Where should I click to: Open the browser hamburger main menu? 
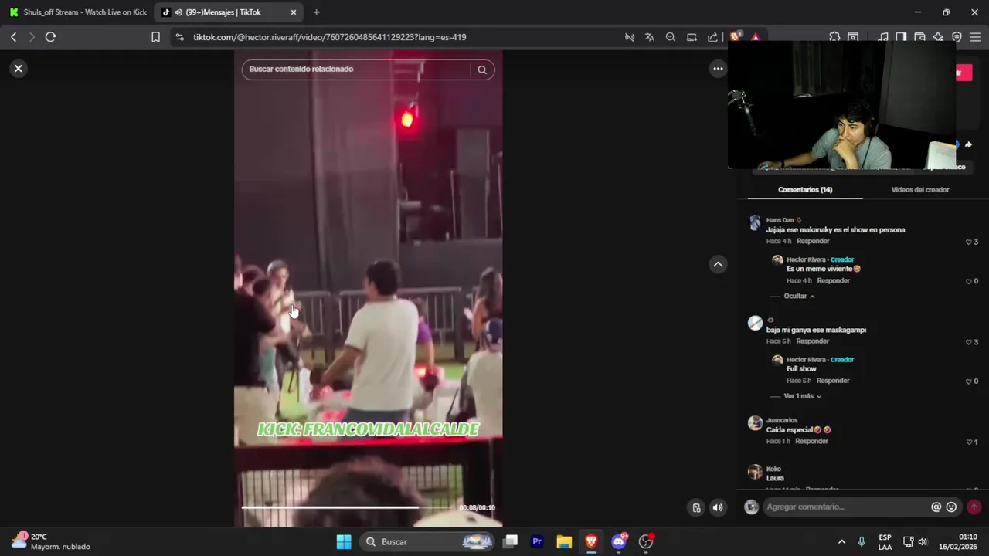point(975,37)
